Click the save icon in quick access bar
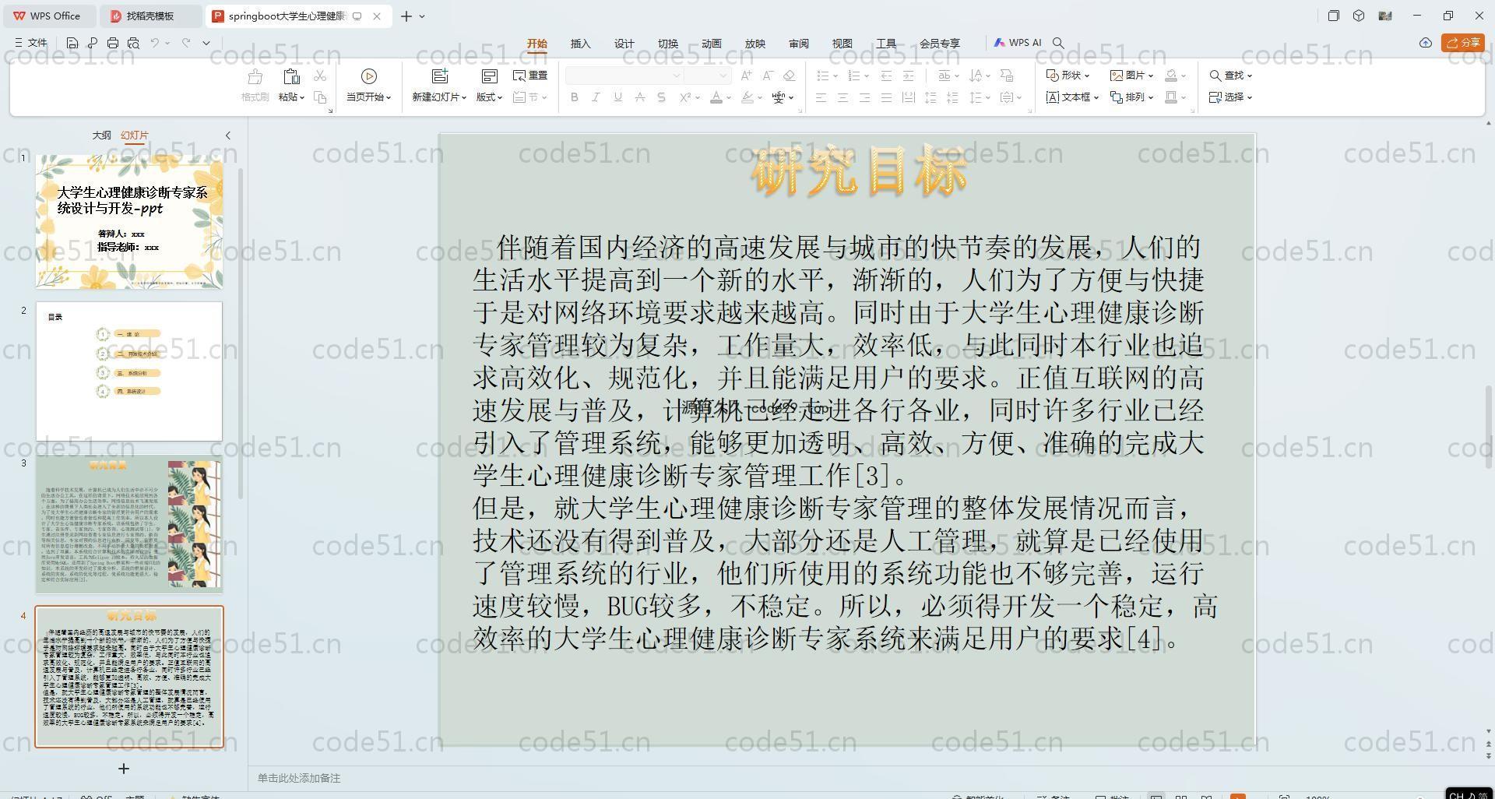The image size is (1495, 799). (x=72, y=43)
